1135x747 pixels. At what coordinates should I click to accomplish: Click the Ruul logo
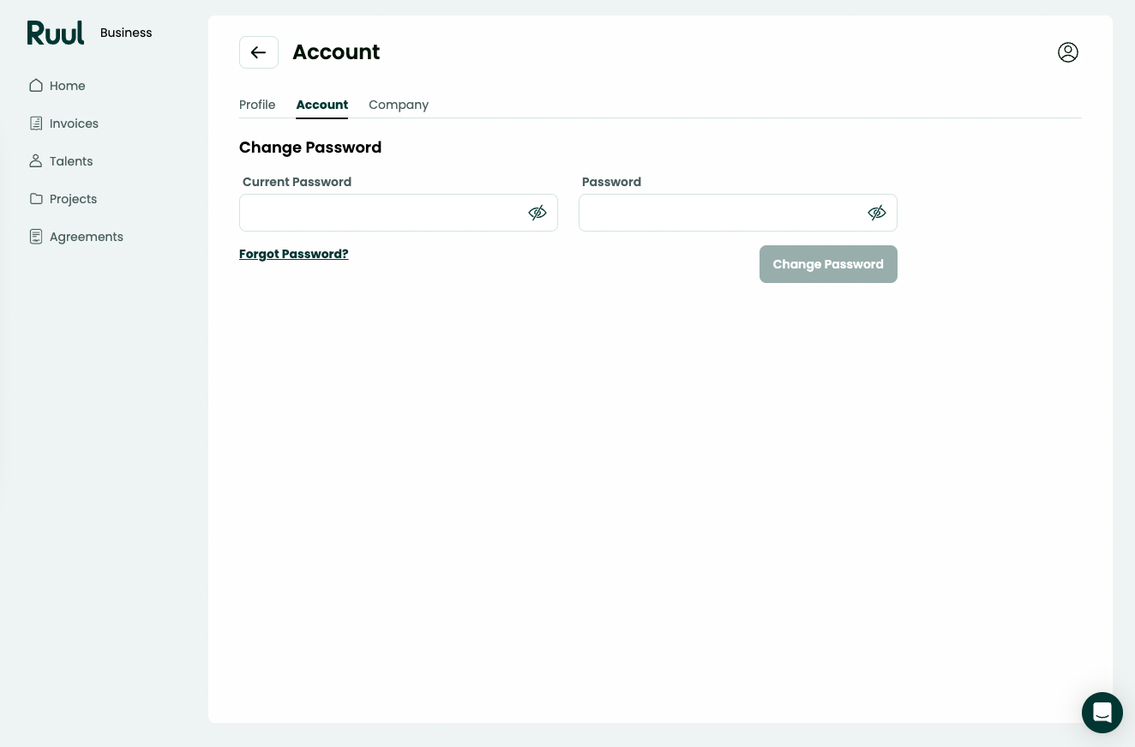[56, 33]
